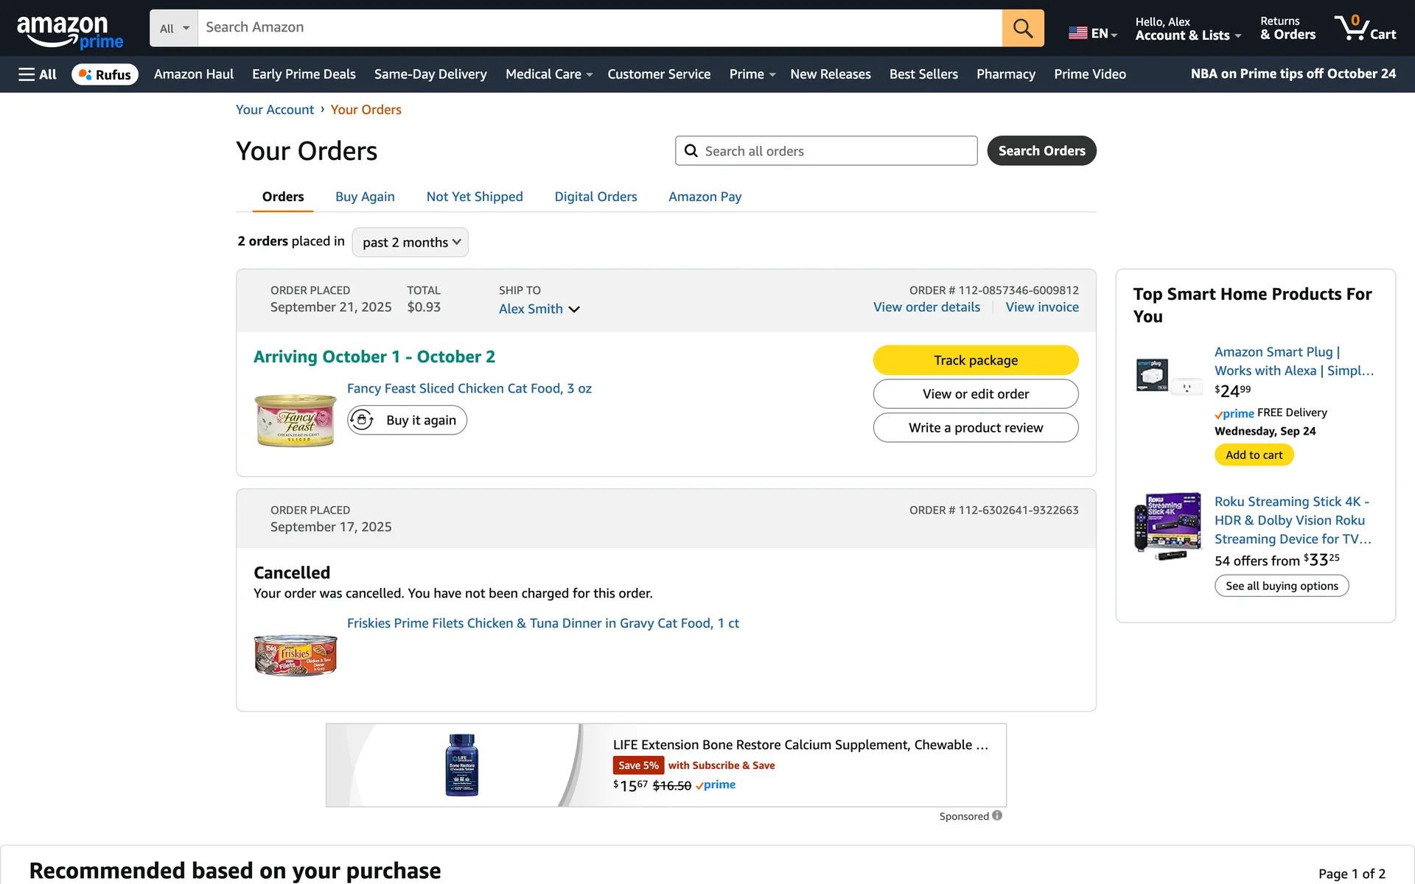Open the View invoice link
Viewport: 1415px width, 884px height.
tap(1041, 307)
